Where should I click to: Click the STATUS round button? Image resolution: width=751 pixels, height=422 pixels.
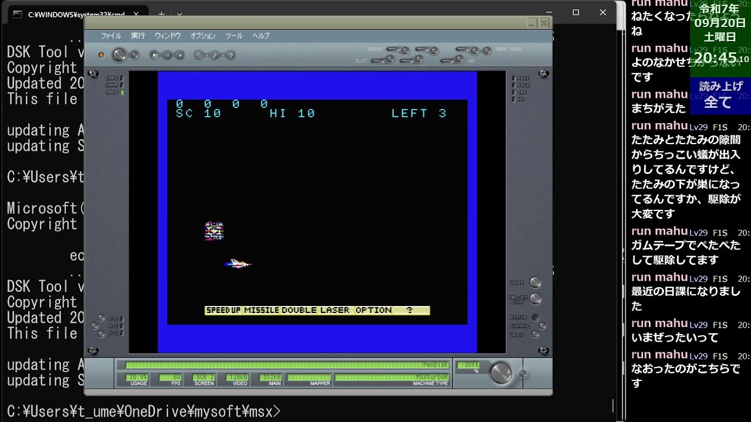[x=535, y=317]
